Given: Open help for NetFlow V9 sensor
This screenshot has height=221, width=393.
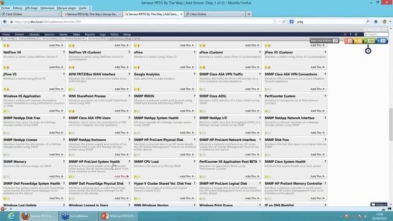Looking at the screenshot, I should click(64, 52).
